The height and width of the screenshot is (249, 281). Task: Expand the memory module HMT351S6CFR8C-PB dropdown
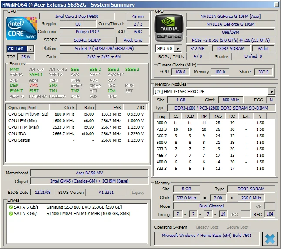click(271, 92)
